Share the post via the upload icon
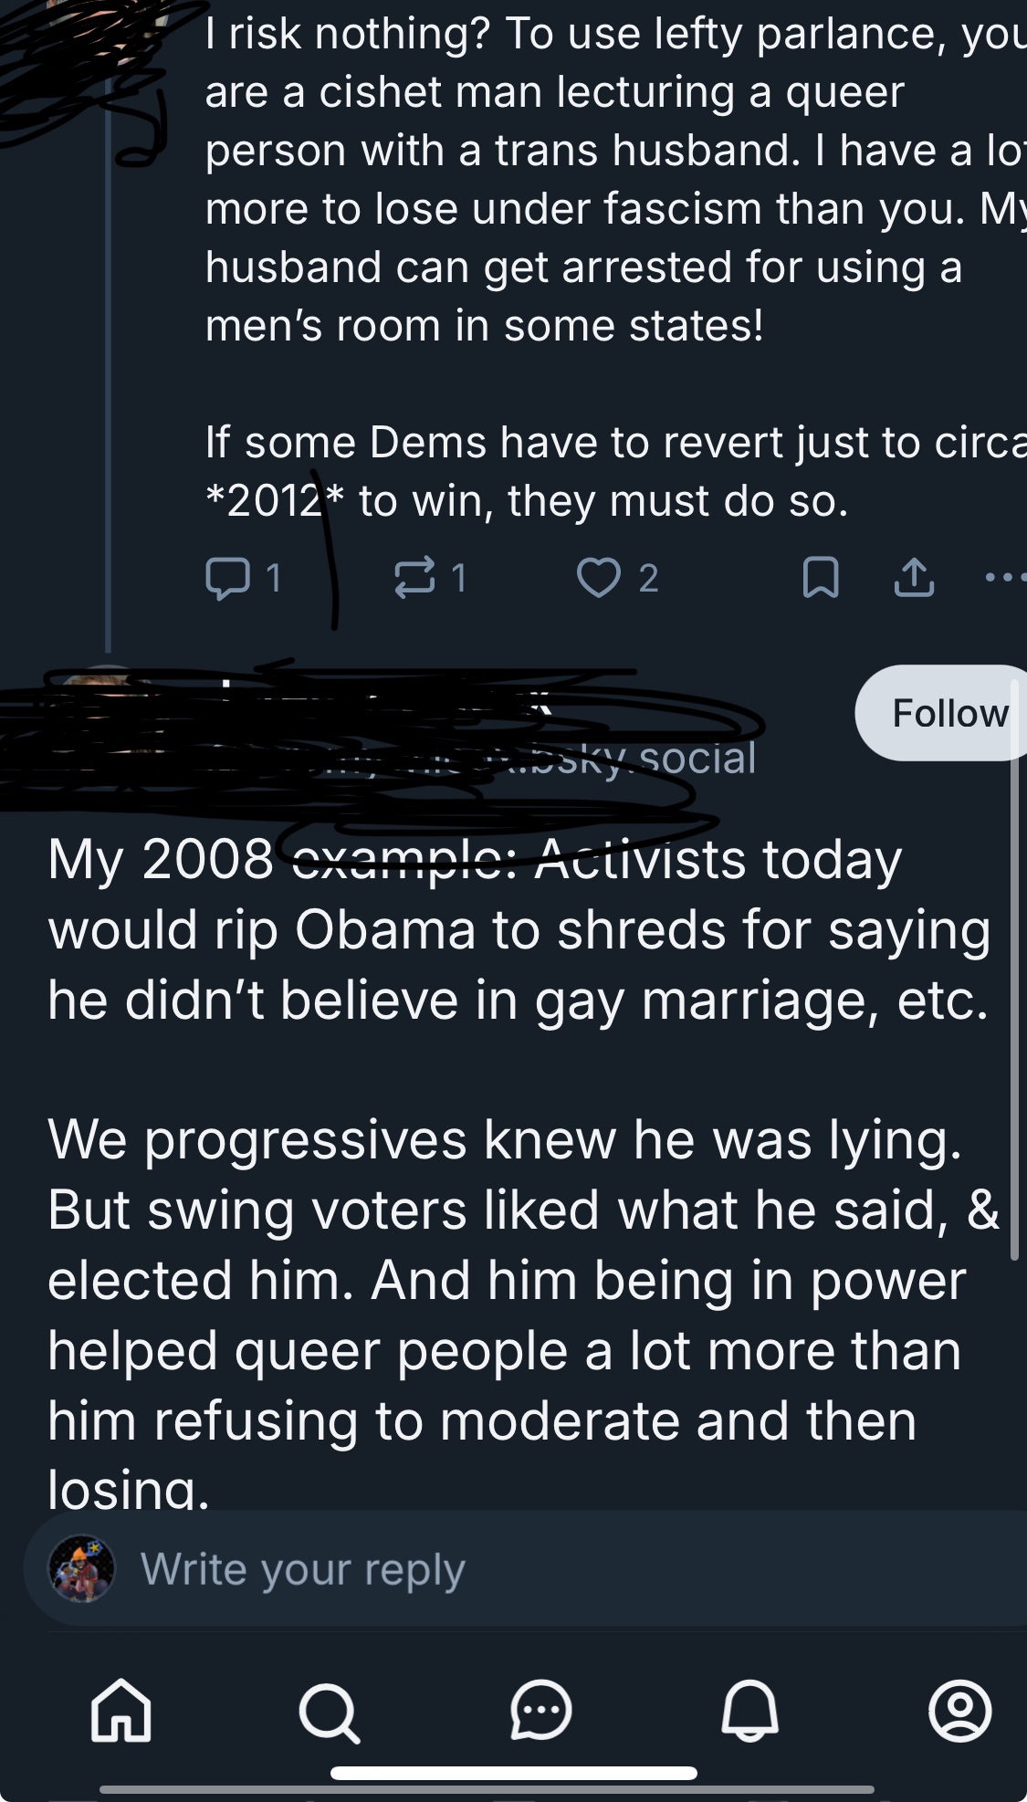This screenshot has width=1027, height=1802. point(914,578)
